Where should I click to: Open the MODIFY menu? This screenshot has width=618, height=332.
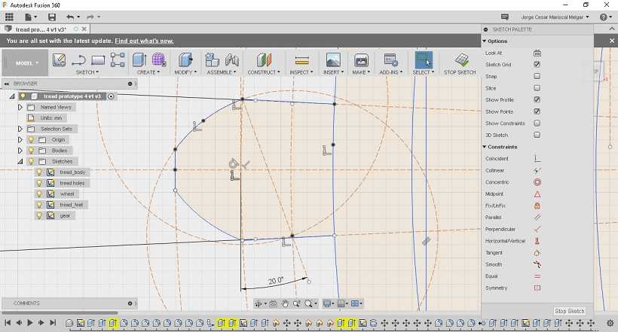point(185,72)
